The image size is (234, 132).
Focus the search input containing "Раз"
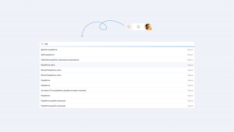pos(117,44)
